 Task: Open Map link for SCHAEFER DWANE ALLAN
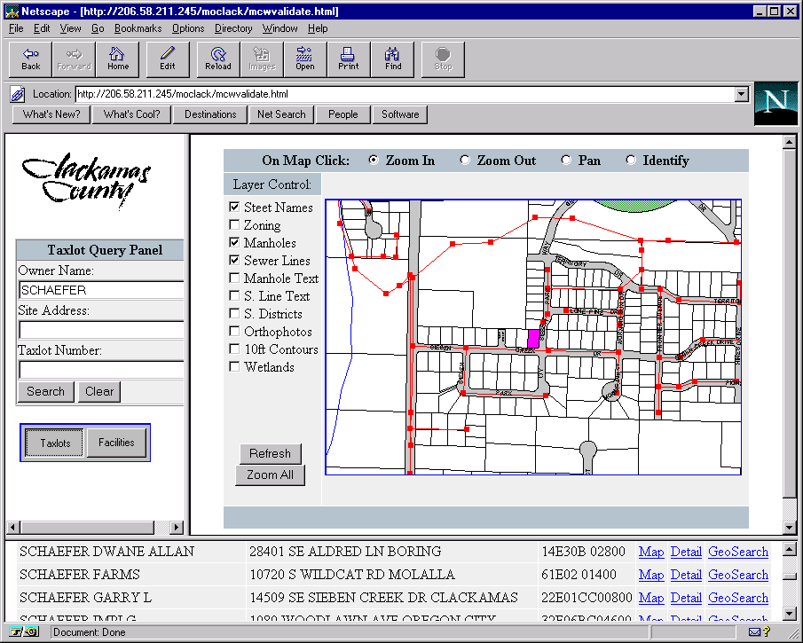tap(651, 552)
